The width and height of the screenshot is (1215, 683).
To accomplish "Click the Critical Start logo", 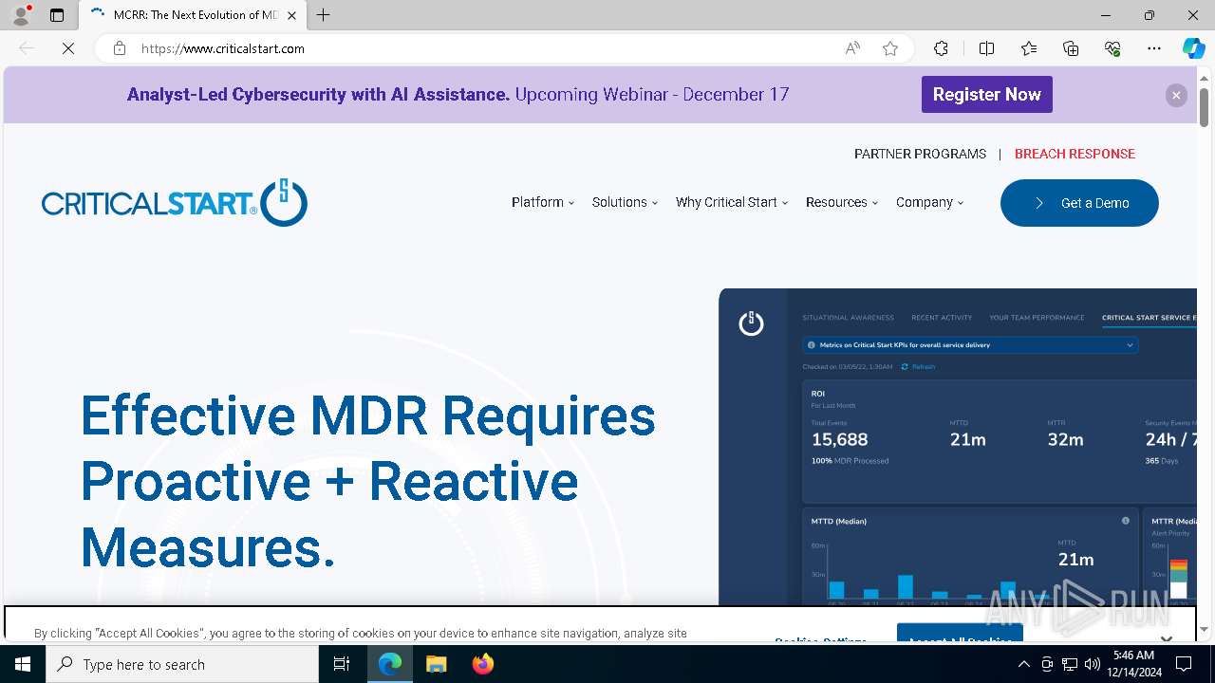I will click(175, 202).
